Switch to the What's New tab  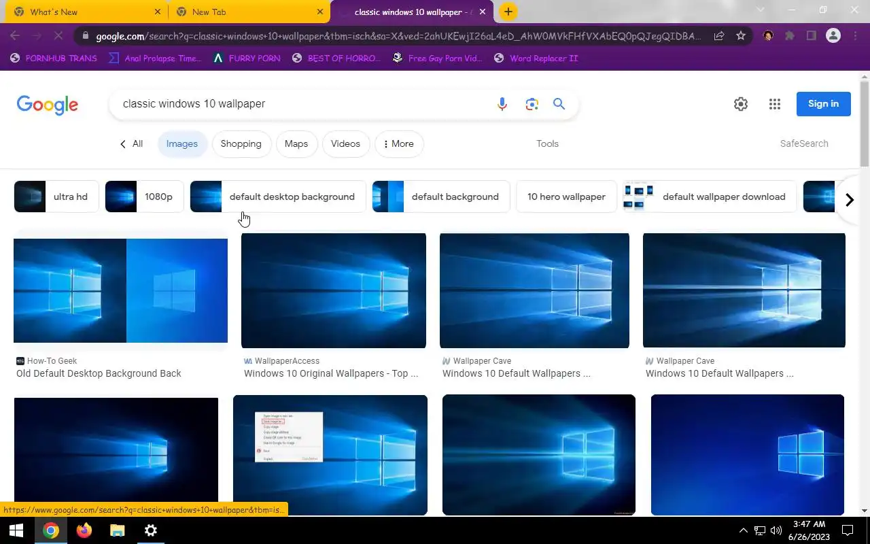84,12
